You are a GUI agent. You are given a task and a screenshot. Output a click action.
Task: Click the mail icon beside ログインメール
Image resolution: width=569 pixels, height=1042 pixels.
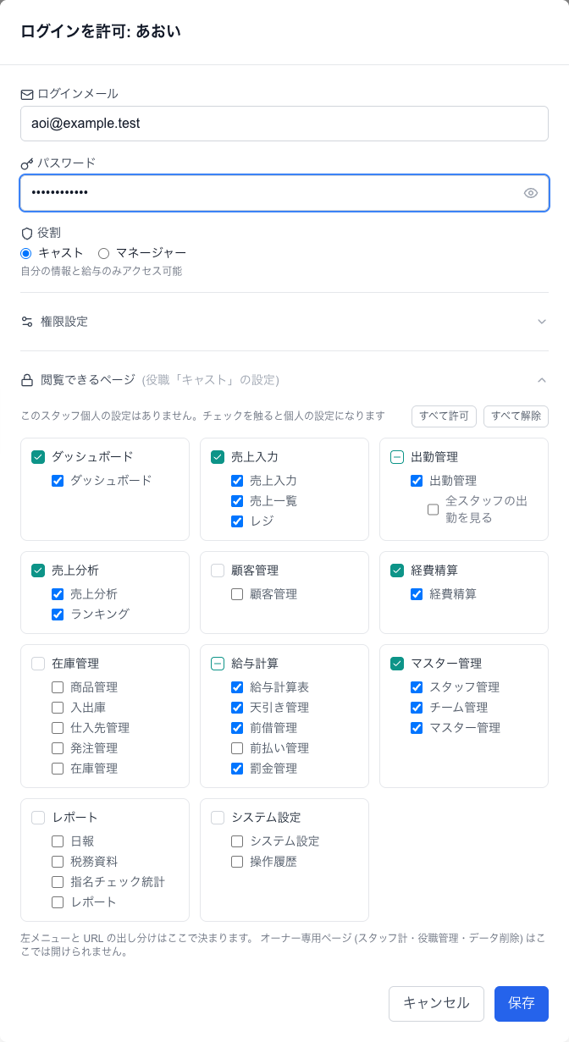pyautogui.click(x=27, y=94)
